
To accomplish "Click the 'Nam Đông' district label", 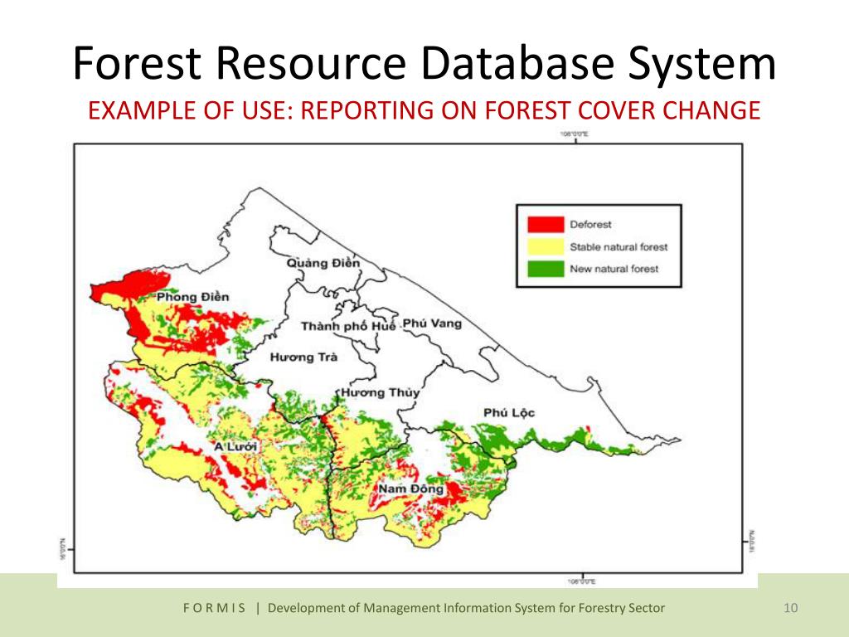I will (x=410, y=489).
